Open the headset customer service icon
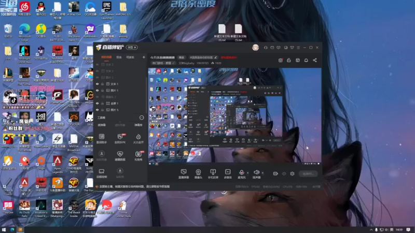This screenshot has height=233, width=415. 266,48
